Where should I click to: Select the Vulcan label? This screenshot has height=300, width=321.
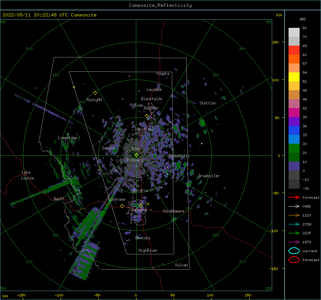(182, 265)
